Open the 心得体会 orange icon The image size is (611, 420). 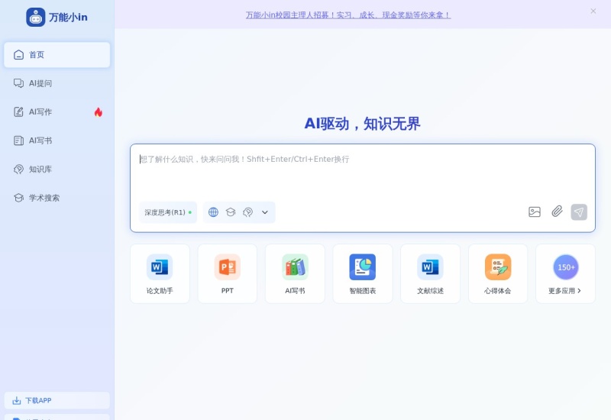(x=498, y=267)
